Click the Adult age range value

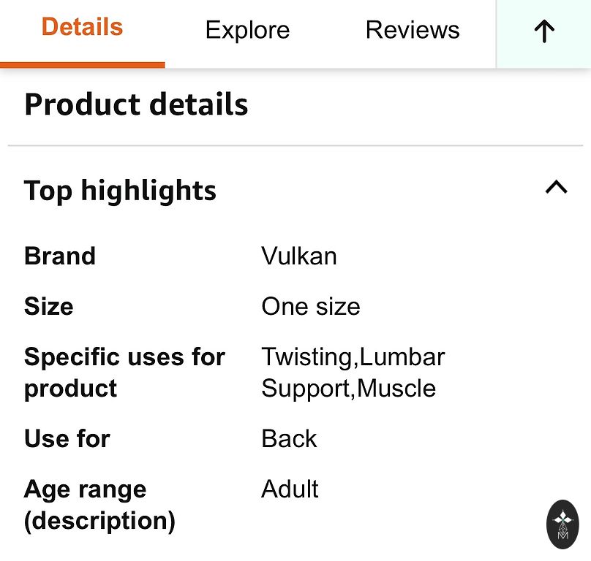(290, 489)
